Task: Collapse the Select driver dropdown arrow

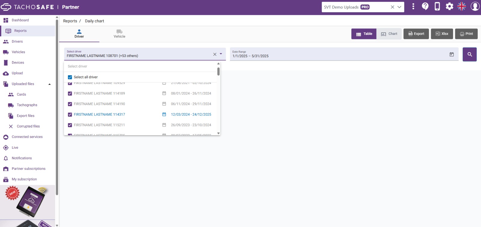Action: point(221,54)
